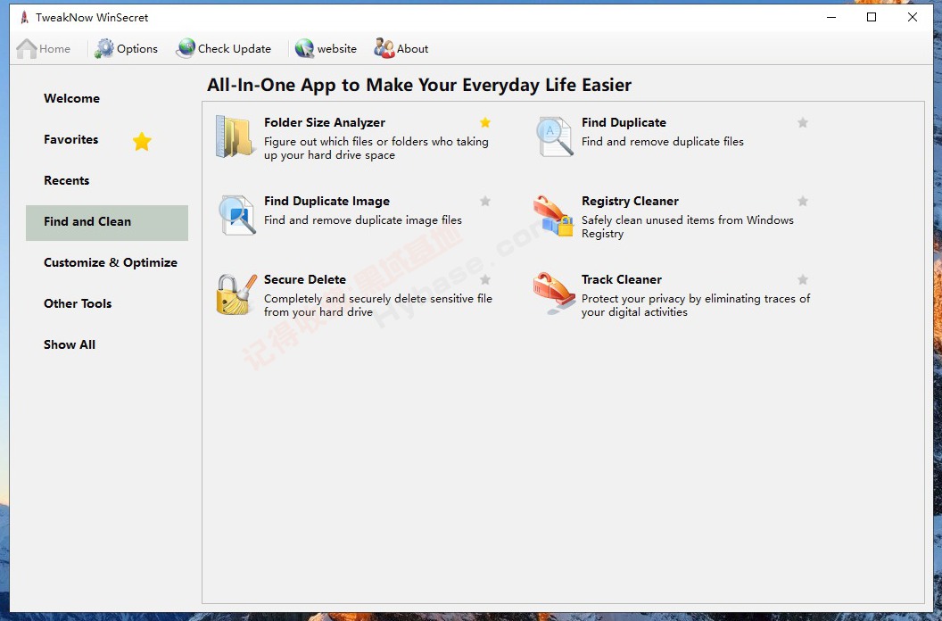Unfavorite Folder Size Analyzer with its star

[x=485, y=122]
